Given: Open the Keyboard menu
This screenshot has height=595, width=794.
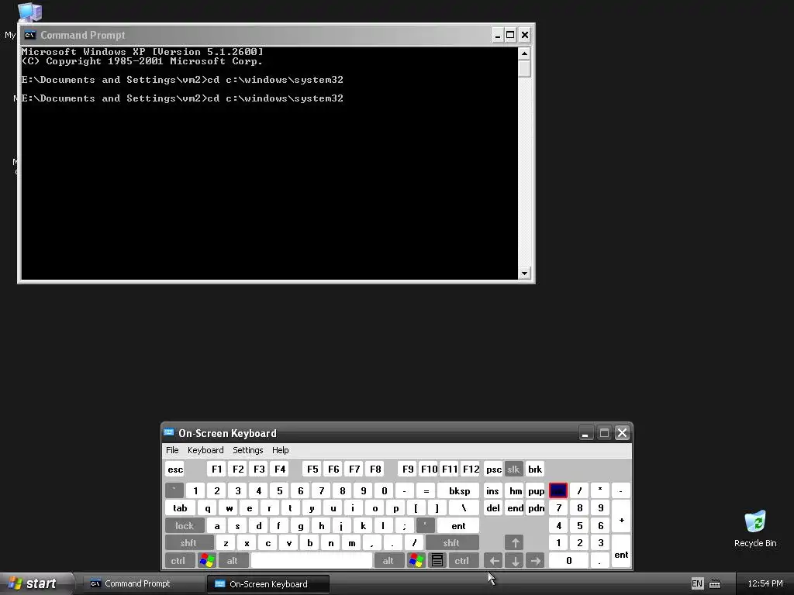Looking at the screenshot, I should (x=205, y=450).
